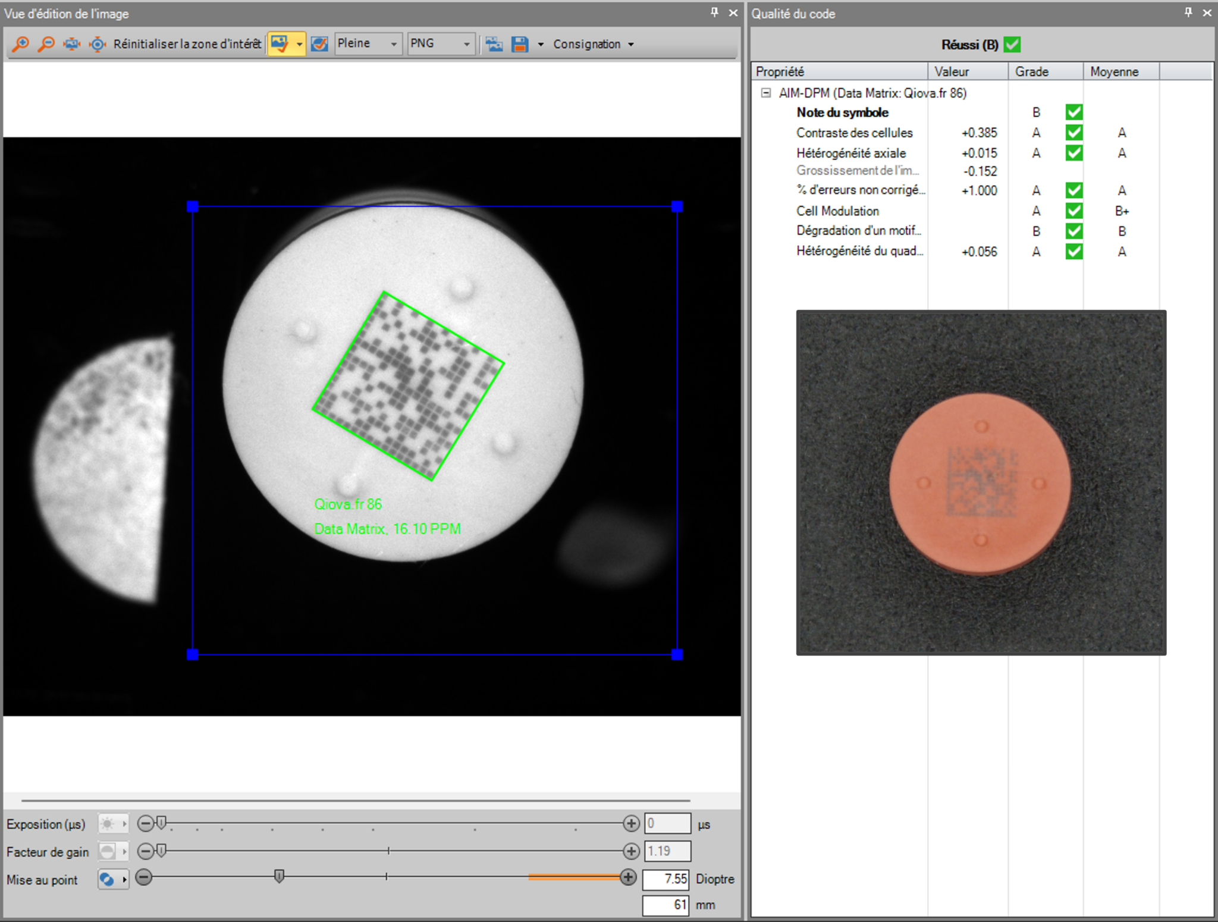The image size is (1218, 922).
Task: Increase gain factor with plus button
Action: (x=631, y=851)
